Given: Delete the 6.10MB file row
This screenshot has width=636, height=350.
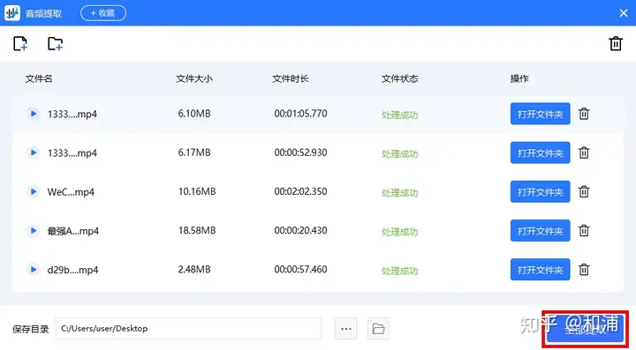Looking at the screenshot, I should click(584, 114).
